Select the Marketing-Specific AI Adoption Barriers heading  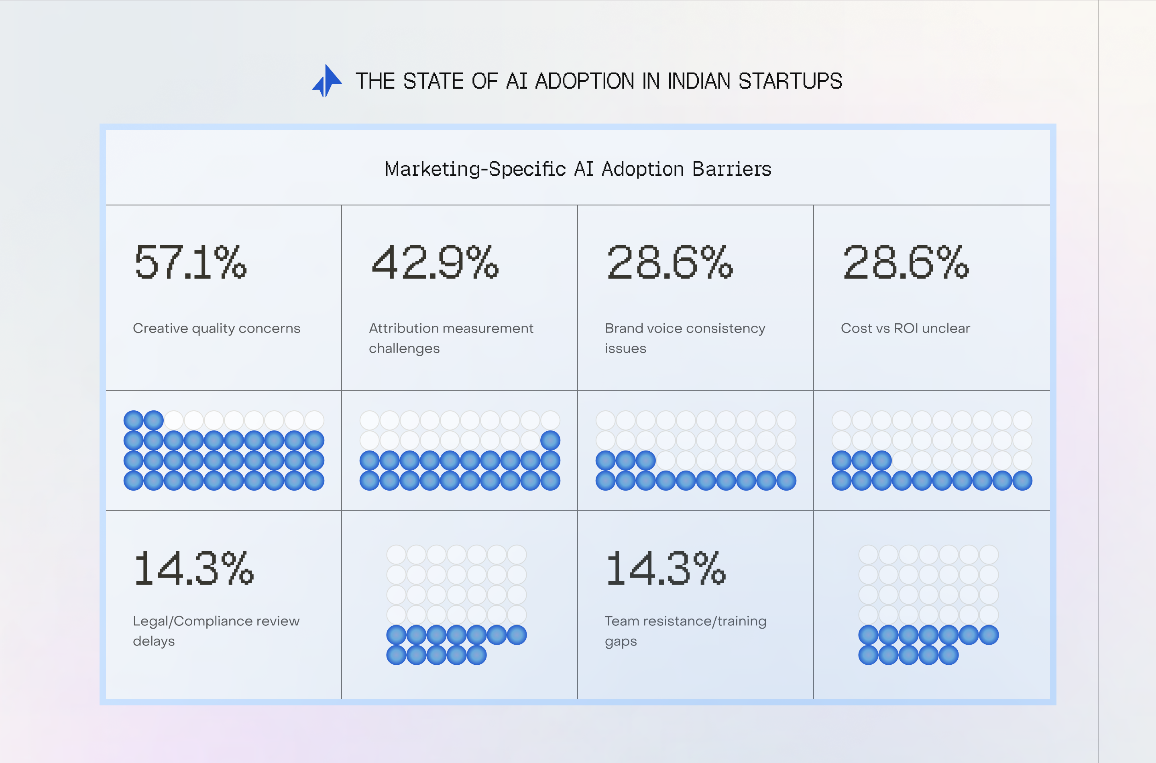coord(578,169)
